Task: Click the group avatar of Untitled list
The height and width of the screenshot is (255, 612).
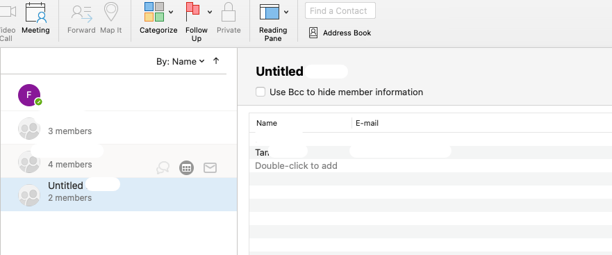Action: tap(29, 195)
